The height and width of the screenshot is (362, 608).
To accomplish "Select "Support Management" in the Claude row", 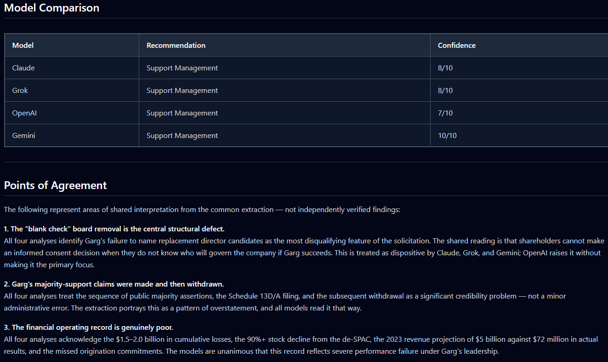I will 182,68.
